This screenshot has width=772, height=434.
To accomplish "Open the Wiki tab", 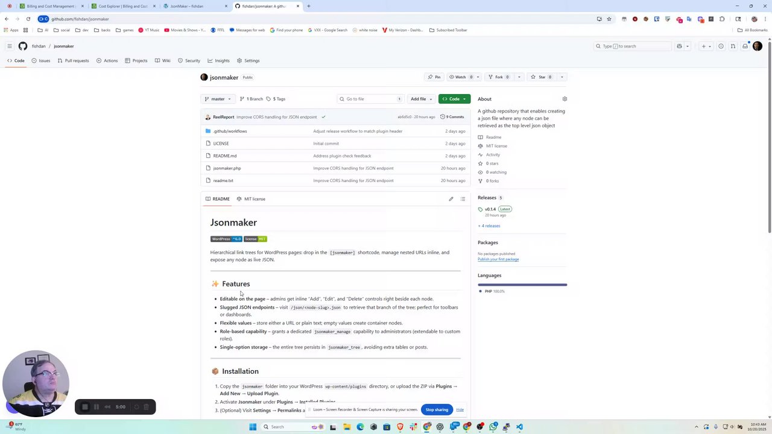I will point(163,60).
